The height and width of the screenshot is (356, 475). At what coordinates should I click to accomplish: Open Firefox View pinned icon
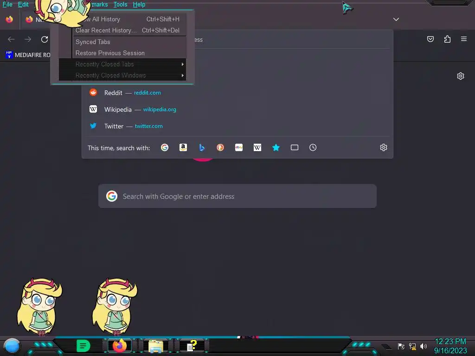(x=9, y=19)
